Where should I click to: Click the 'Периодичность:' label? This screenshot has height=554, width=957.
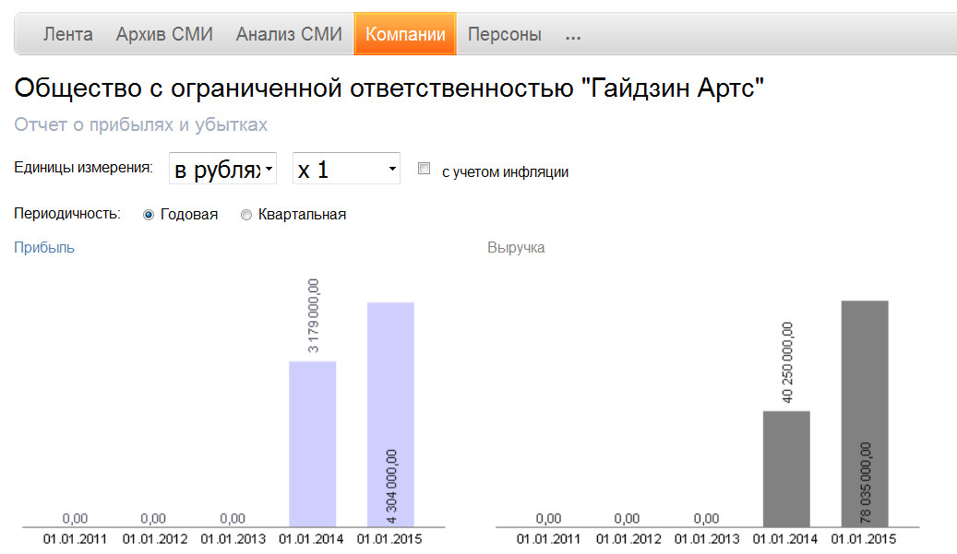tap(67, 214)
